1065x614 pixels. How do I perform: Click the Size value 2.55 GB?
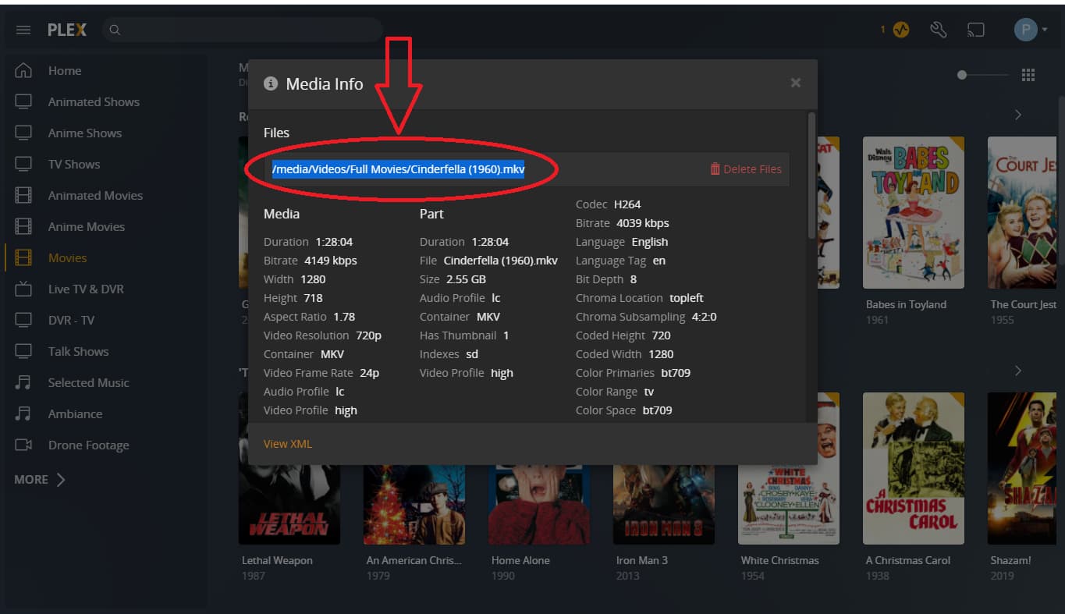point(466,279)
